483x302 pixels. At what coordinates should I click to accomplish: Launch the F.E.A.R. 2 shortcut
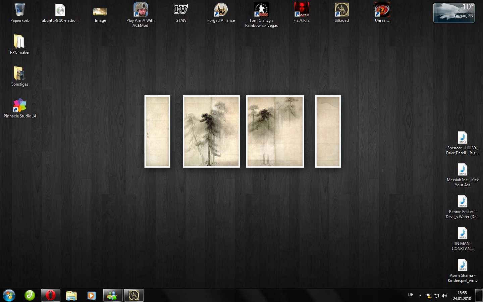pyautogui.click(x=302, y=13)
